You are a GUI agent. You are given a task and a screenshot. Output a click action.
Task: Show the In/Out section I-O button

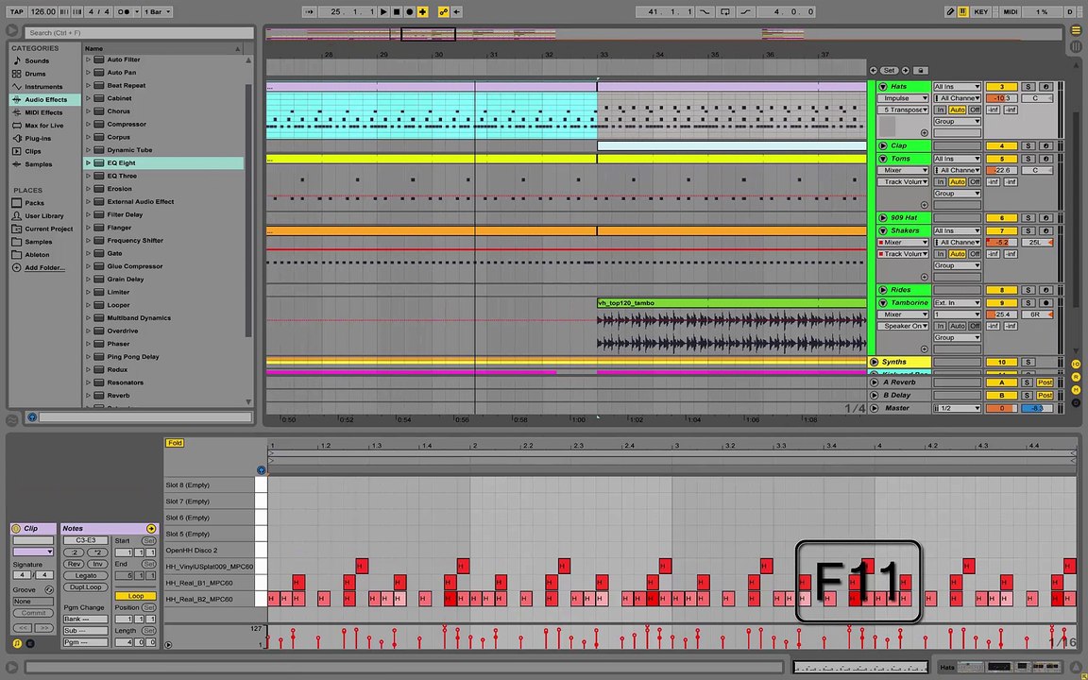(x=1077, y=365)
